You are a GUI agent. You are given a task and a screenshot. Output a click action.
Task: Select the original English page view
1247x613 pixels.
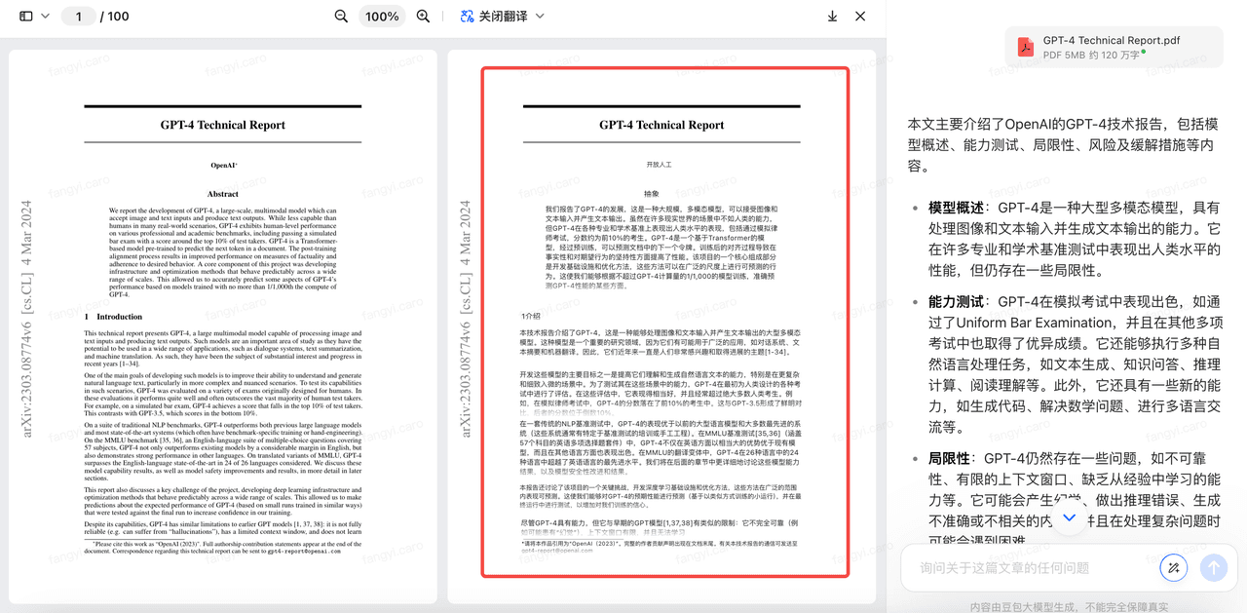coord(223,326)
